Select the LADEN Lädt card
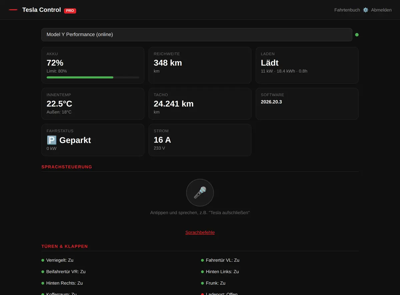The width and height of the screenshot is (400, 295). coord(307,65)
